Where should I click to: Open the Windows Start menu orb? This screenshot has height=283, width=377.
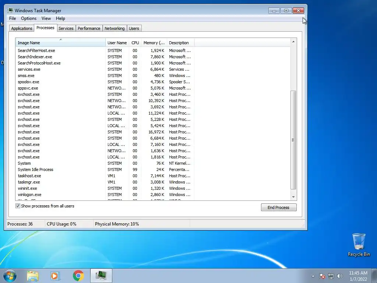point(10,276)
